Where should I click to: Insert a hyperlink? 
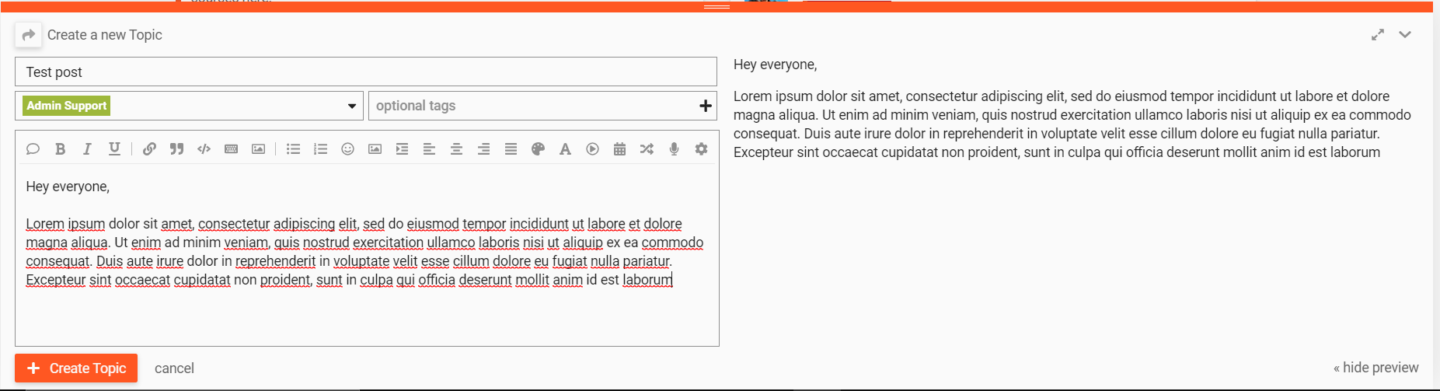click(x=149, y=149)
